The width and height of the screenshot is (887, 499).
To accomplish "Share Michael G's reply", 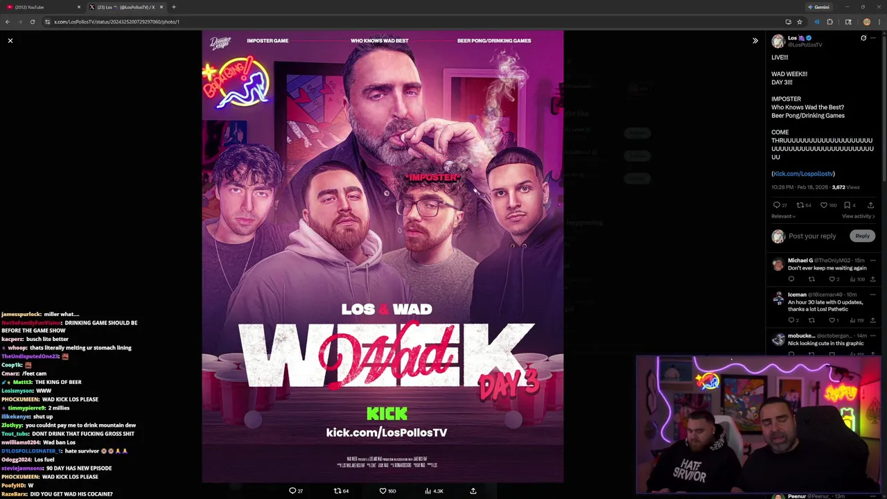I will click(x=872, y=279).
